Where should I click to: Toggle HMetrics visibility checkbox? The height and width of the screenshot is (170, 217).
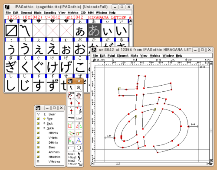[38, 157]
